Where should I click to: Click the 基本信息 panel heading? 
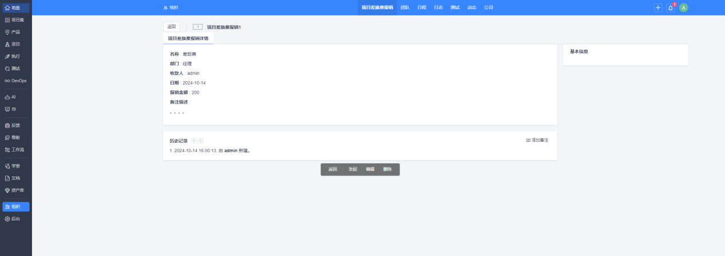(x=579, y=51)
